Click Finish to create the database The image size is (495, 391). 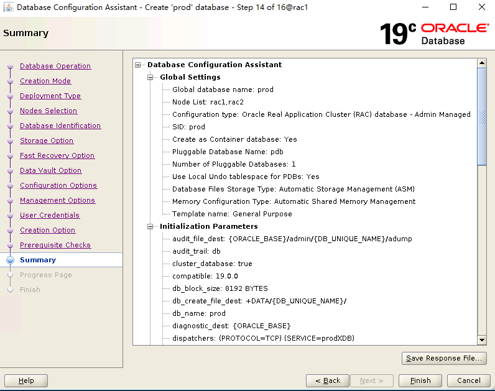[x=420, y=380]
